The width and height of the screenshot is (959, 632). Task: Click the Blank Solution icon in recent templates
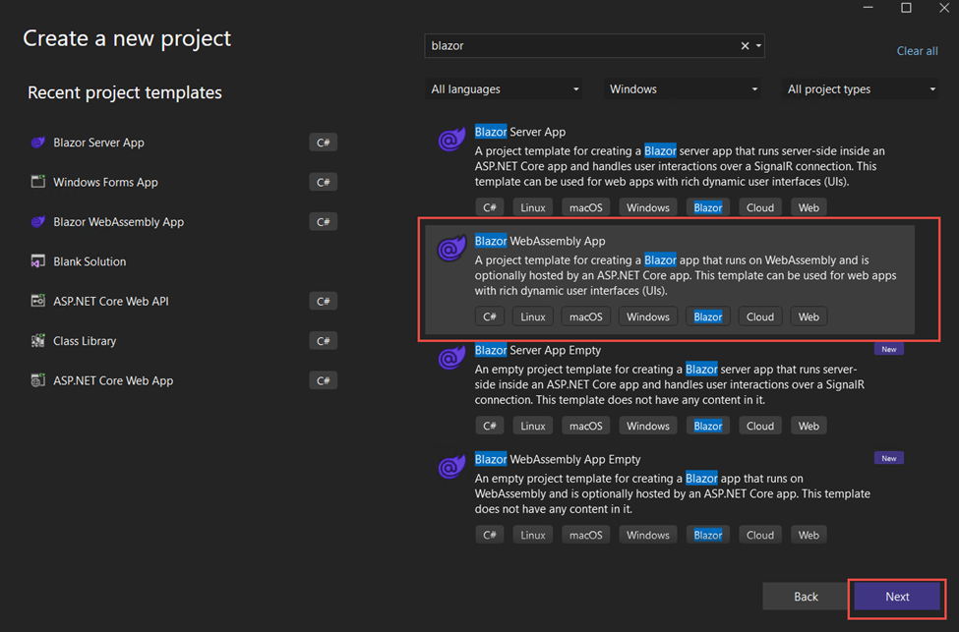(38, 261)
